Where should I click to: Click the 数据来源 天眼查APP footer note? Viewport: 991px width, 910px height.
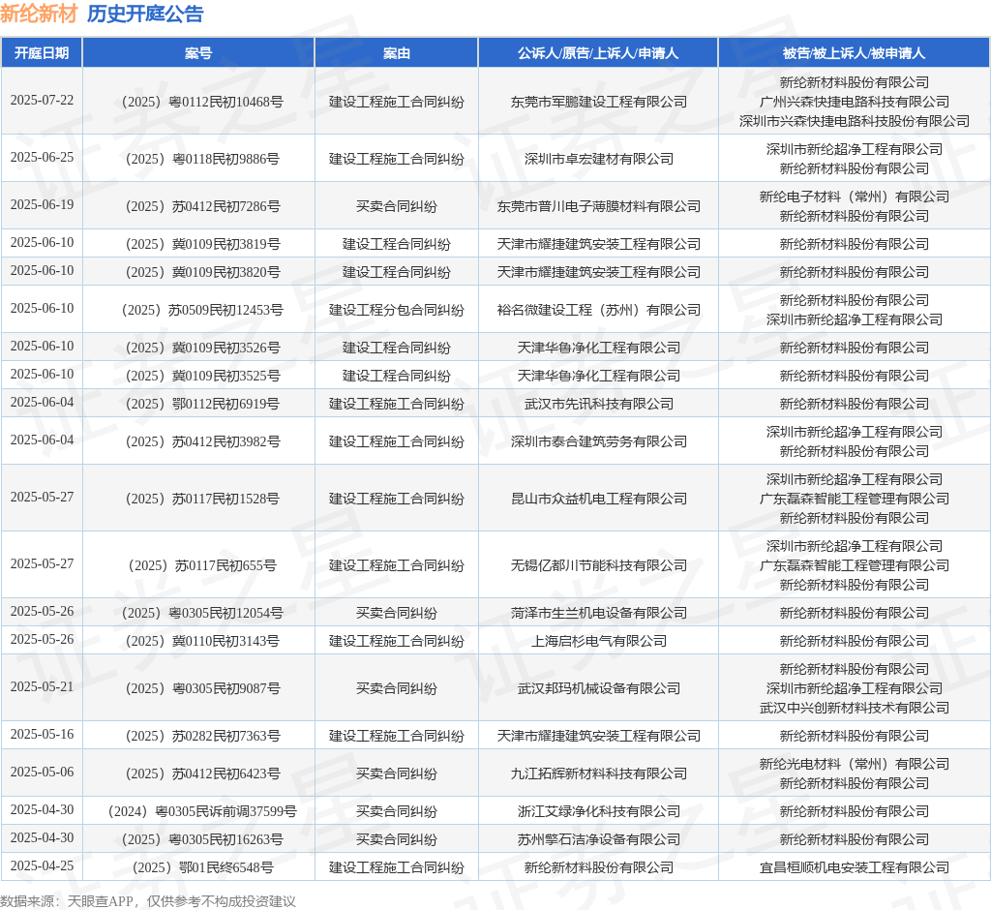[x=148, y=901]
